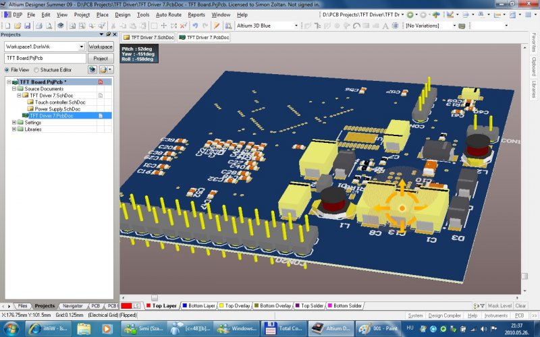Click the Bottom Solder magenta color swatch

(x=329, y=306)
